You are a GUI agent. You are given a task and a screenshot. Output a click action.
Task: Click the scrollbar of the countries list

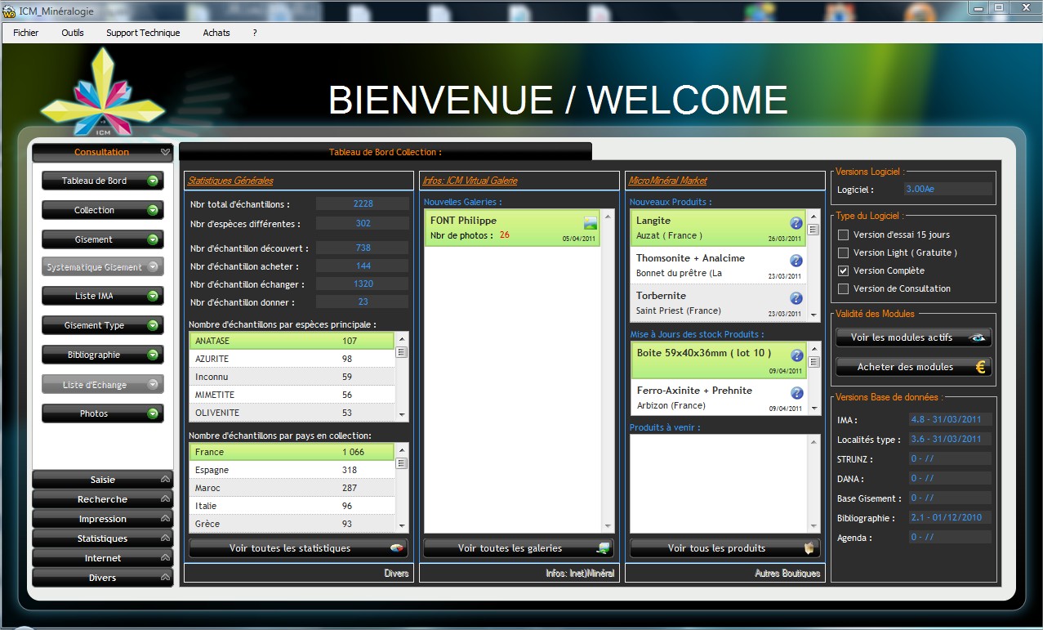tap(401, 488)
